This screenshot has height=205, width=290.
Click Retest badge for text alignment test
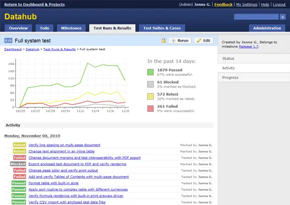click(x=19, y=151)
